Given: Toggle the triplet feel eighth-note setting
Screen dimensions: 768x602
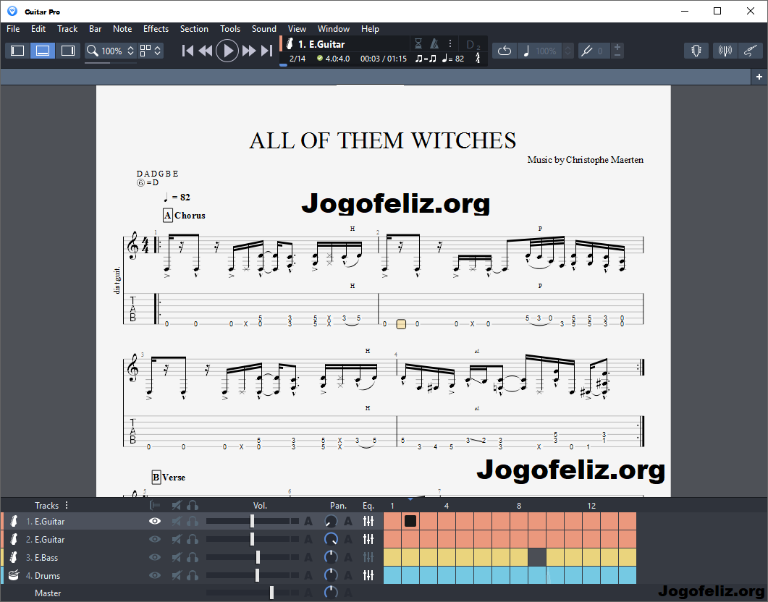Looking at the screenshot, I should 426,59.
